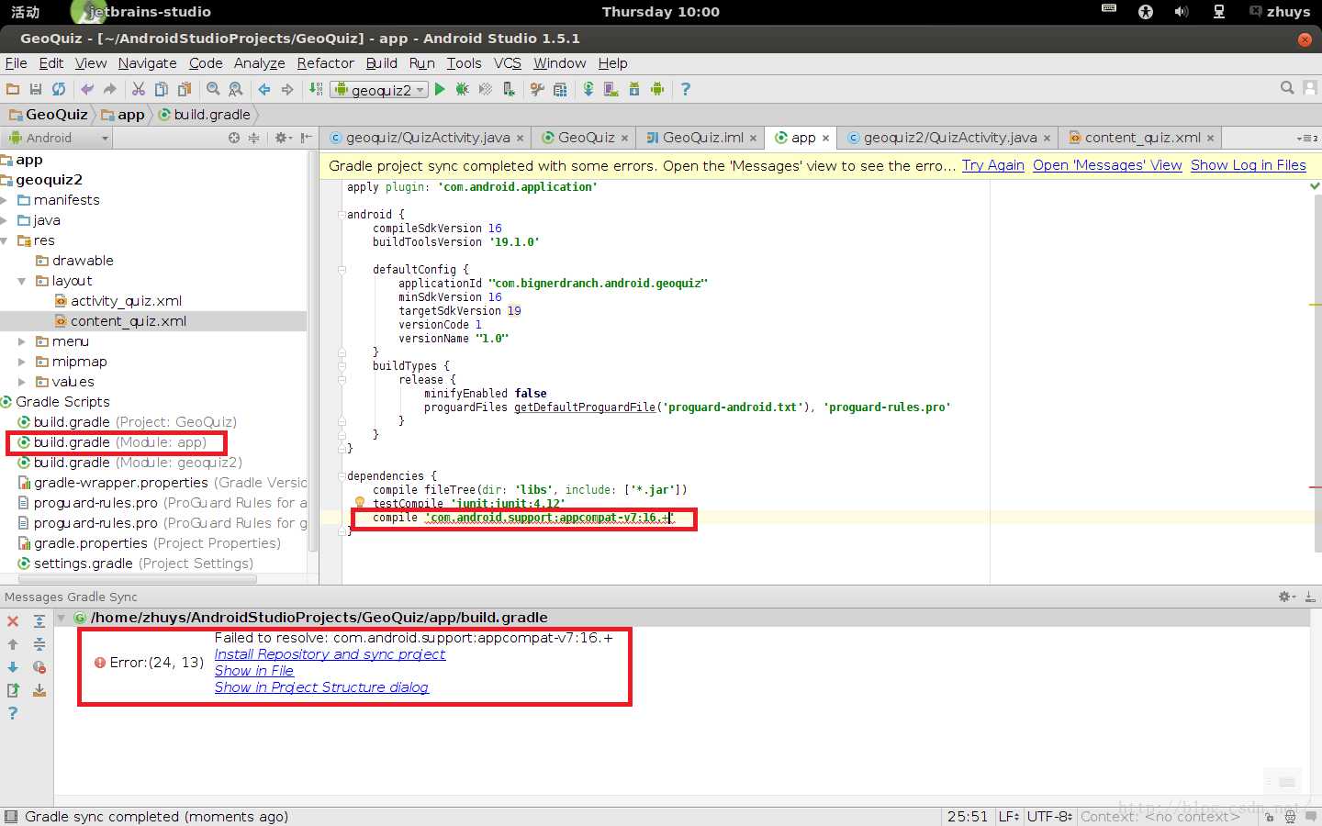Click the Help question mark toolbar icon

[x=685, y=89]
